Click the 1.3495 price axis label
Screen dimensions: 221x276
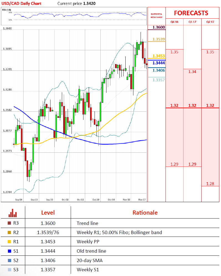tap(7, 49)
